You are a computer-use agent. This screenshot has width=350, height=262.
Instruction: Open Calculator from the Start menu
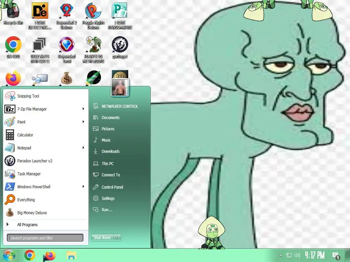[45, 135]
